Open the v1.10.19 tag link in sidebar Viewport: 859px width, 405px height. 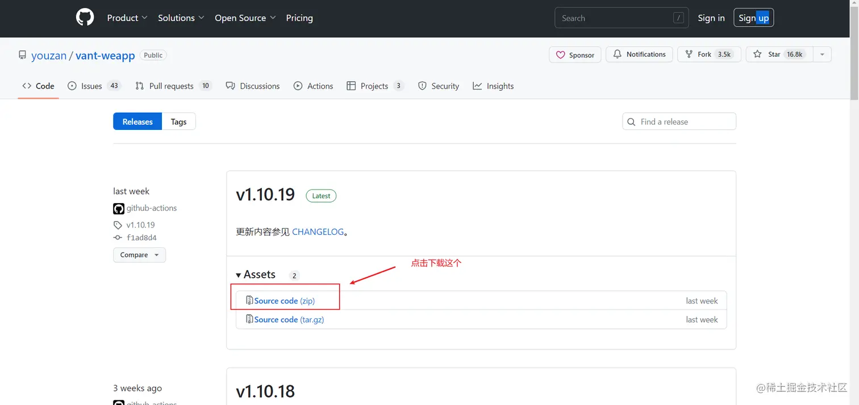140,225
